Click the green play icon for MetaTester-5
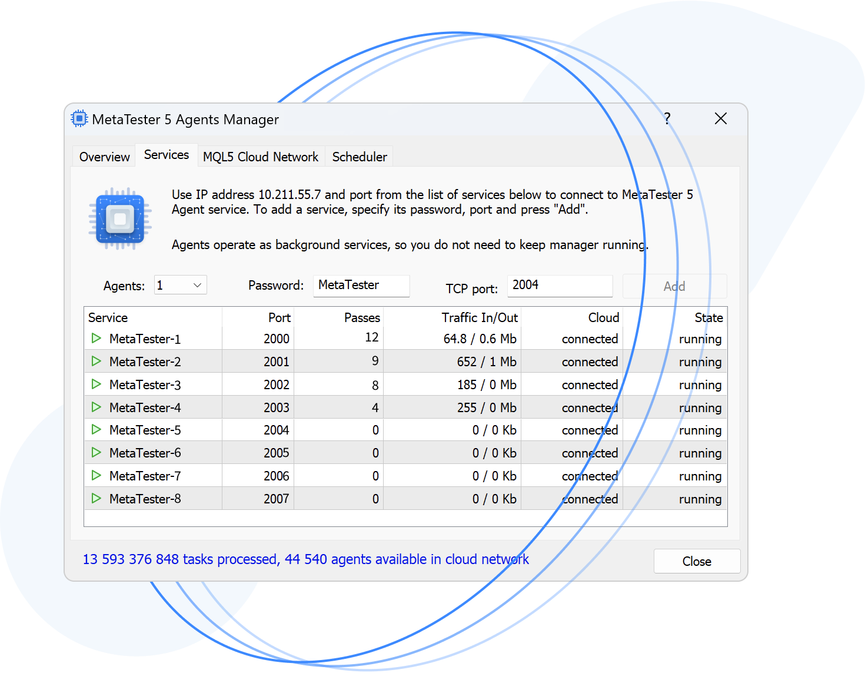This screenshot has height=683, width=865. point(97,429)
